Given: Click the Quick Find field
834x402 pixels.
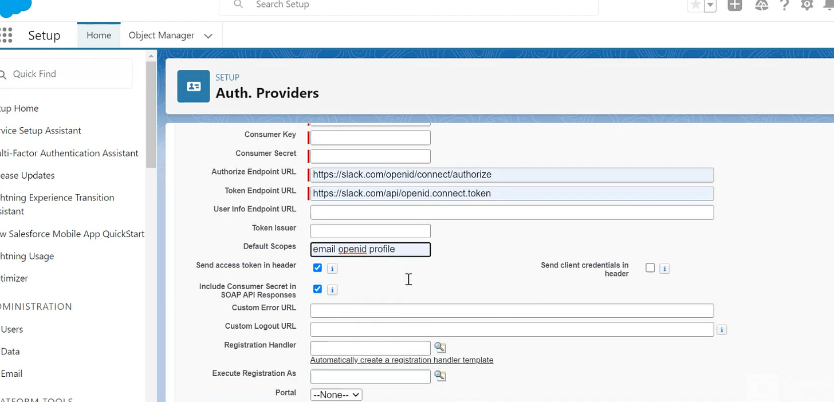Looking at the screenshot, I should click(x=66, y=74).
